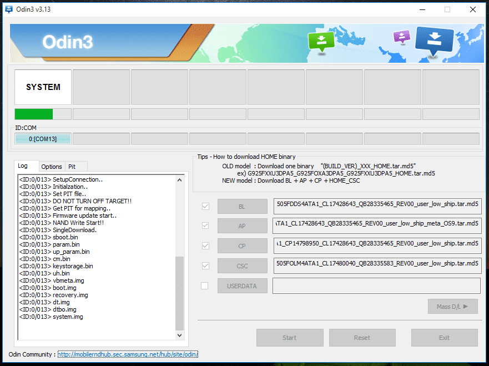Click the BL file button

[x=243, y=206]
